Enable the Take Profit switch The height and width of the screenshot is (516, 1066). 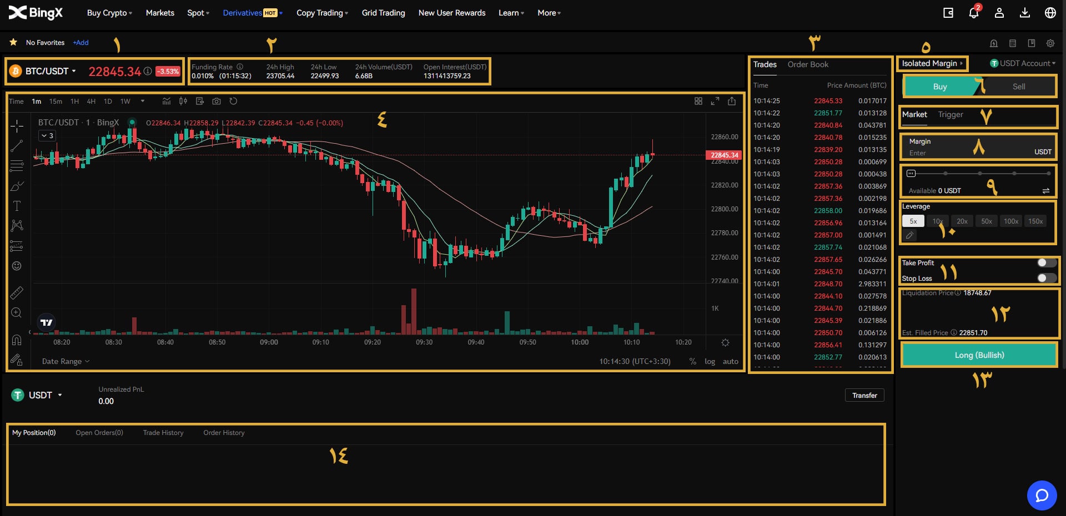click(1047, 263)
